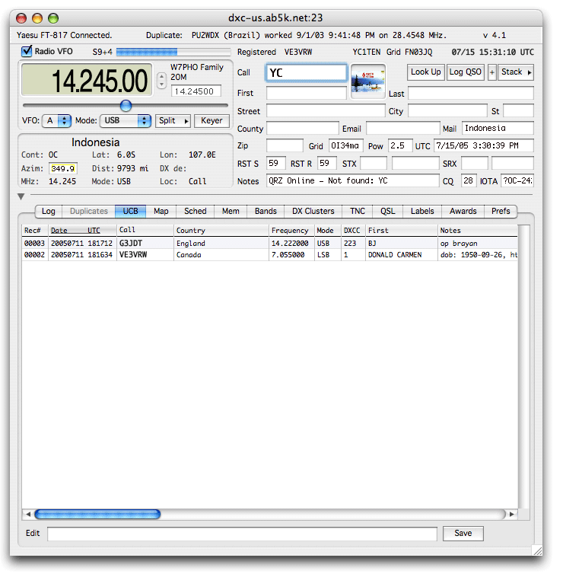
Task: Open the Mode USB dropdown
Action: (x=126, y=120)
